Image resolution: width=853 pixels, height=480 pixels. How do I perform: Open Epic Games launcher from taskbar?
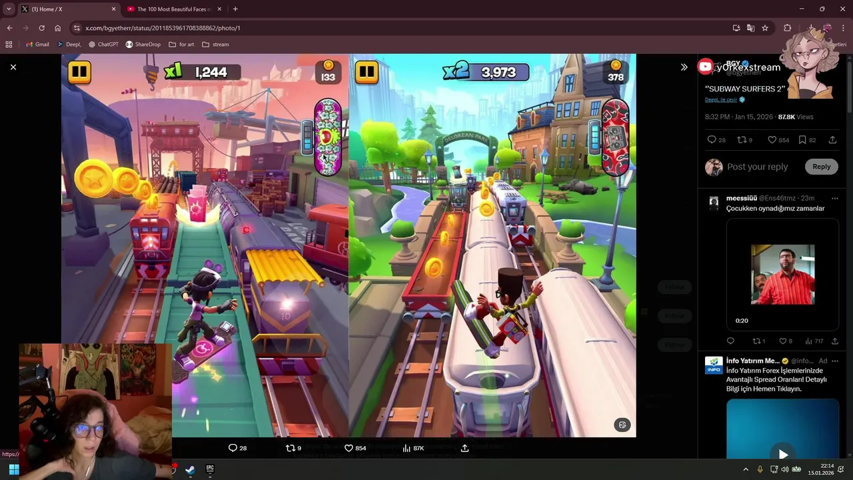[210, 469]
